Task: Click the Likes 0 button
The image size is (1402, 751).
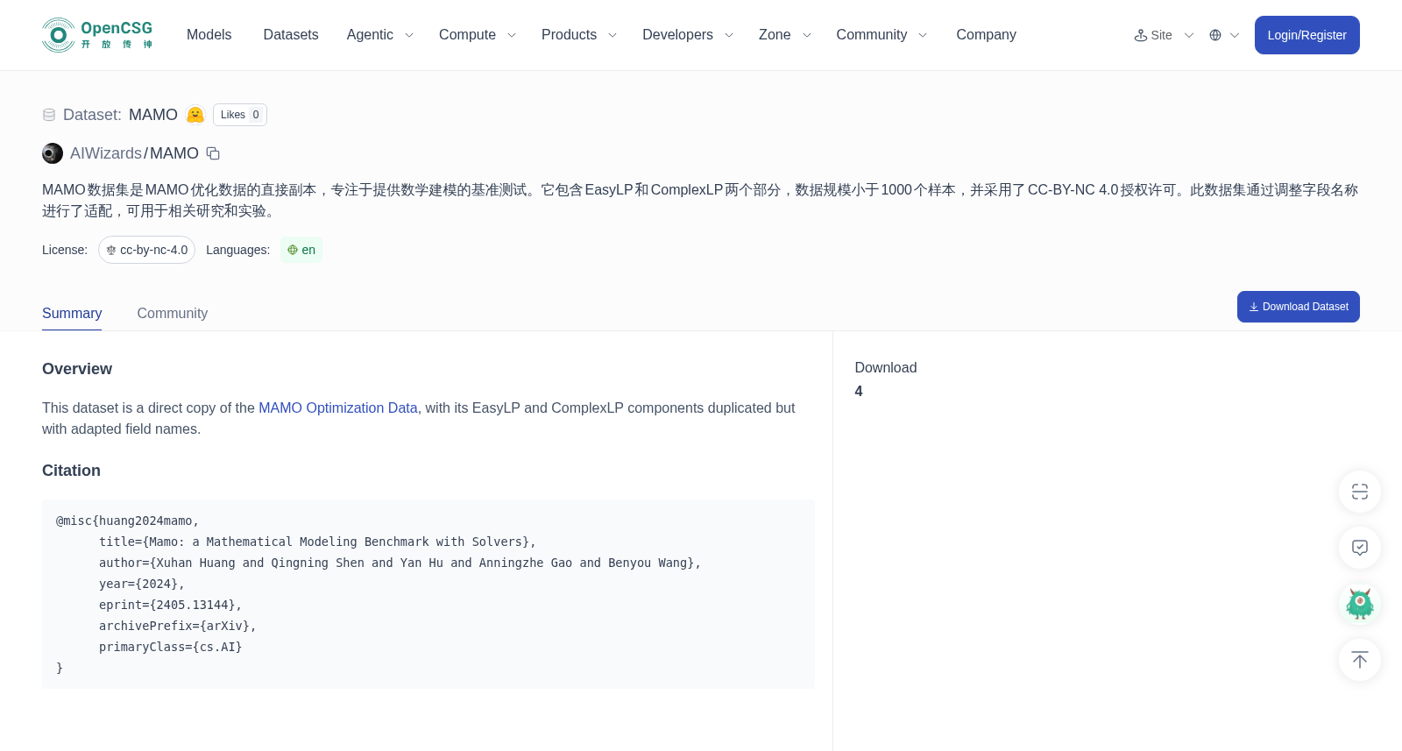Action: 240,115
